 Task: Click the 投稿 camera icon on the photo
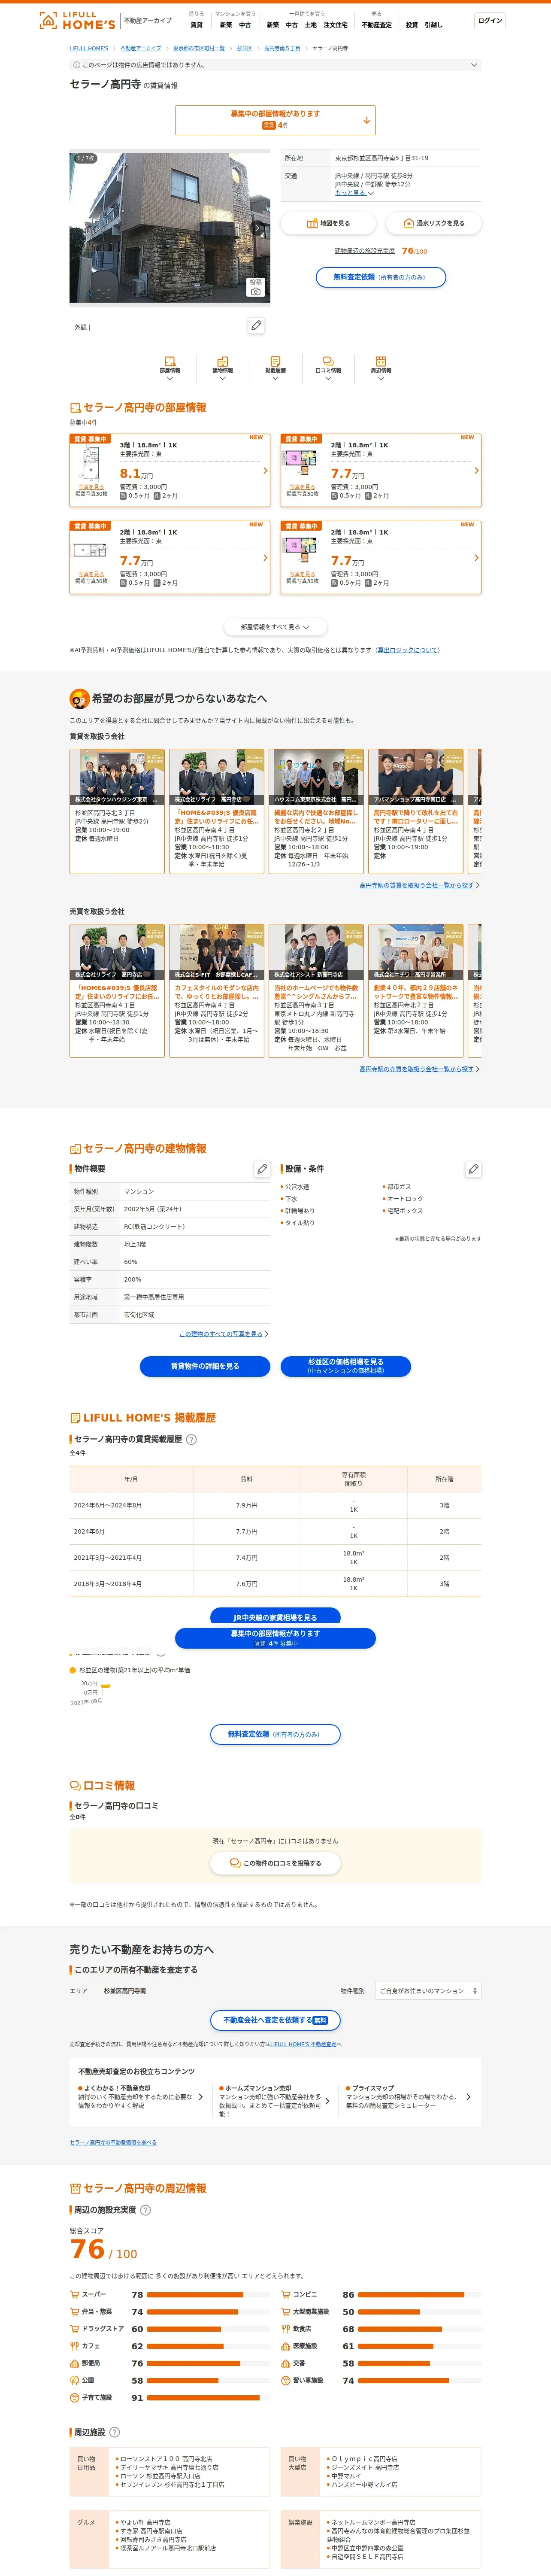tap(256, 287)
